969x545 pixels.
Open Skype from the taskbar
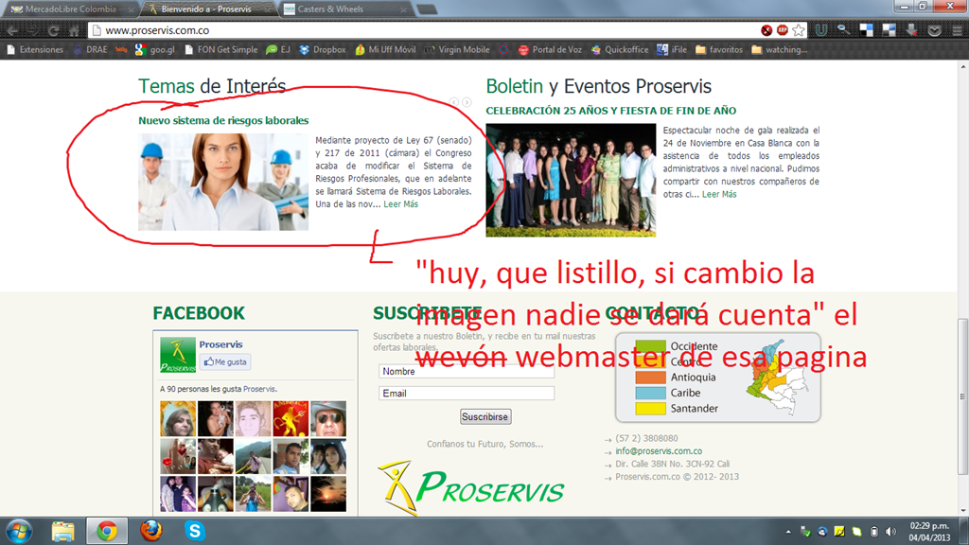tap(195, 530)
